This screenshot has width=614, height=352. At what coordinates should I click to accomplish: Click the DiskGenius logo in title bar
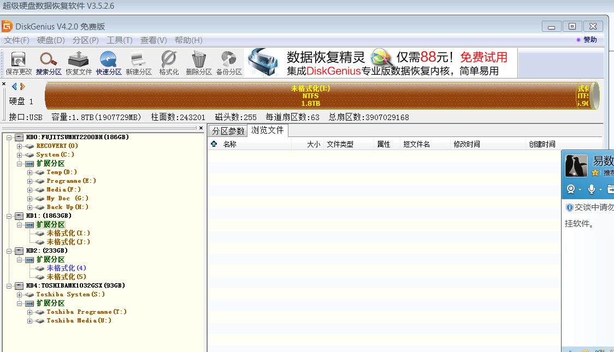click(x=7, y=26)
